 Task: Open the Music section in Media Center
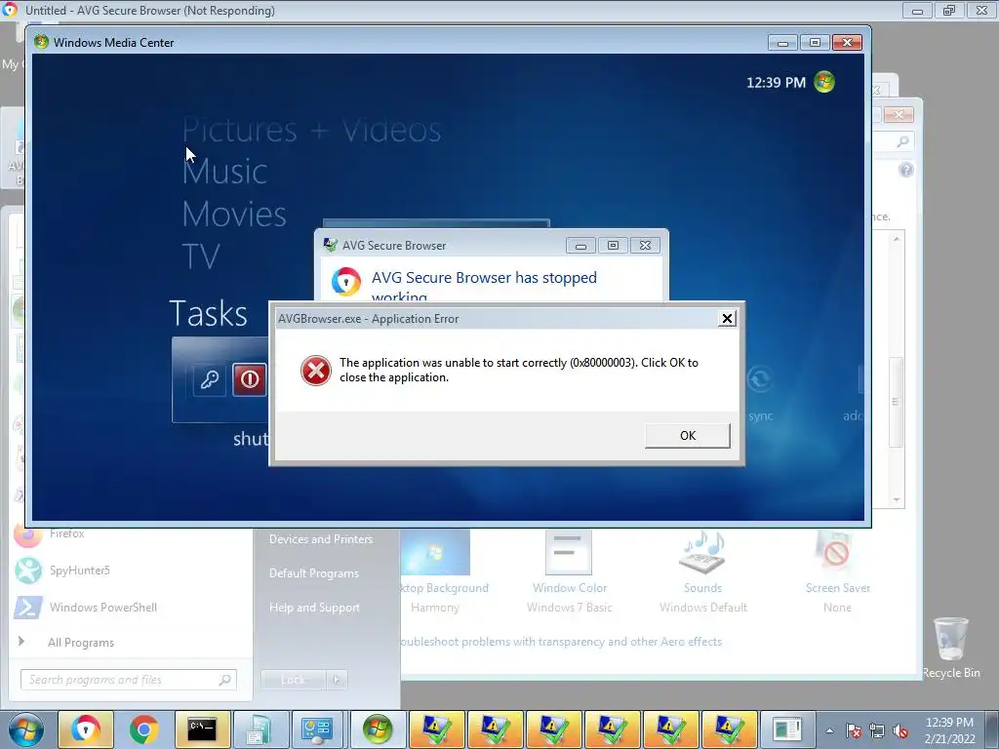coord(225,172)
